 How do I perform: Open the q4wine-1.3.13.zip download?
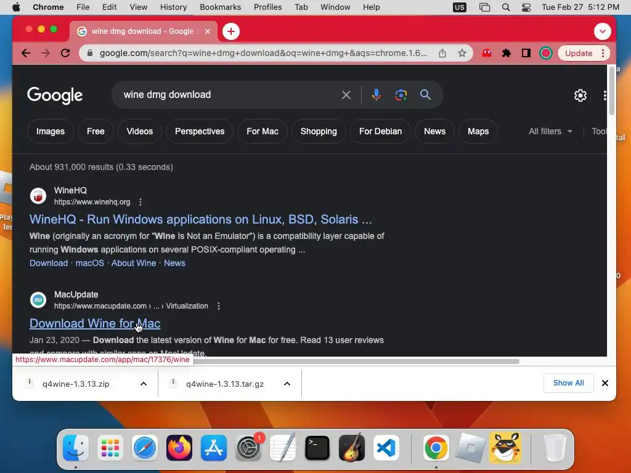pos(76,384)
